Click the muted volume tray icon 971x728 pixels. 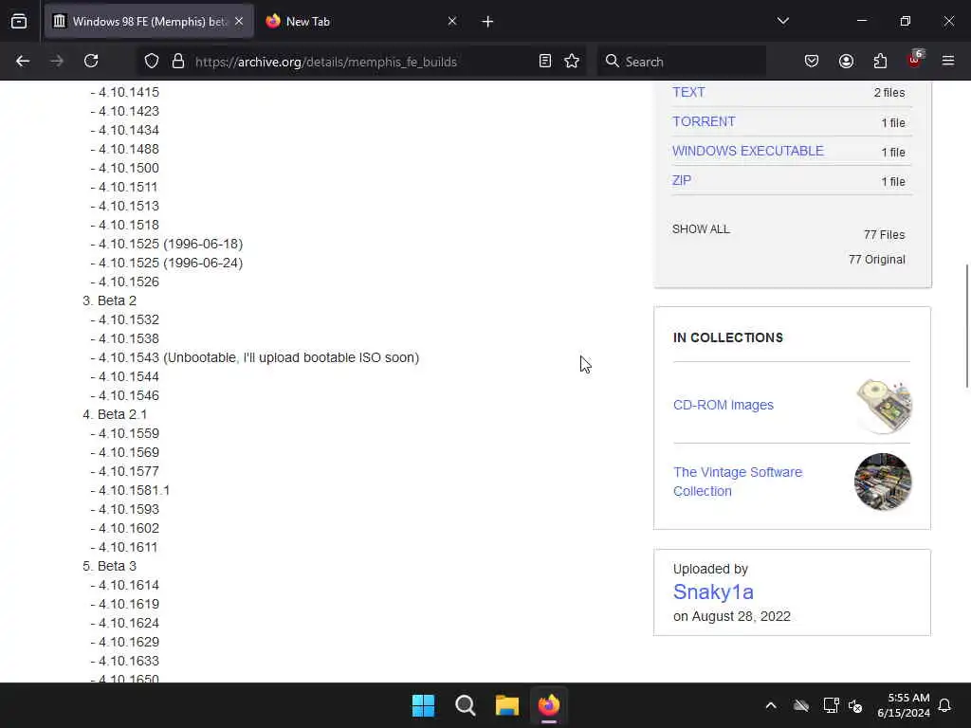click(x=855, y=705)
